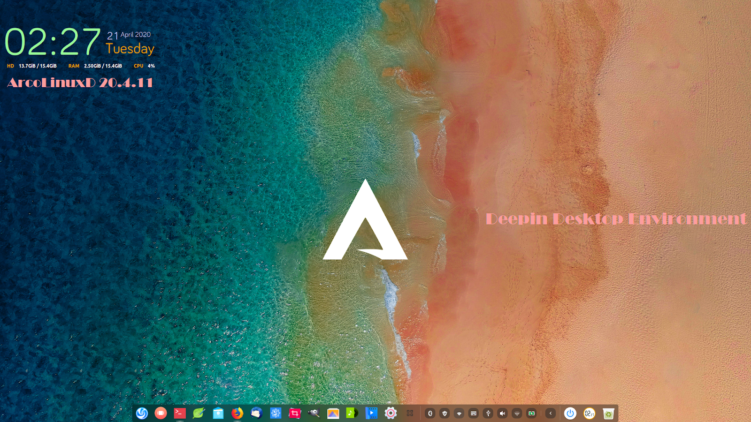Open the volume speaker tray icon
This screenshot has height=422, width=751.
pos(503,413)
